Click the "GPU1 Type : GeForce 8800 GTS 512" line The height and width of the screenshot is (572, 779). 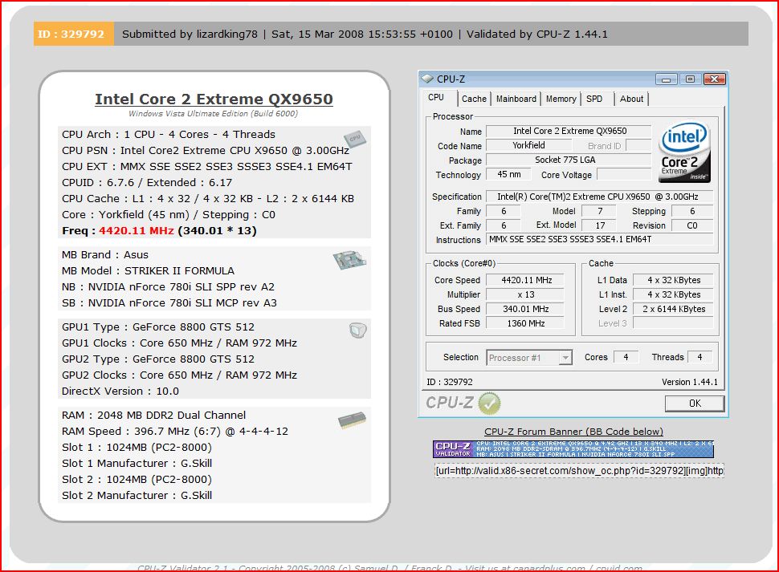(158, 327)
